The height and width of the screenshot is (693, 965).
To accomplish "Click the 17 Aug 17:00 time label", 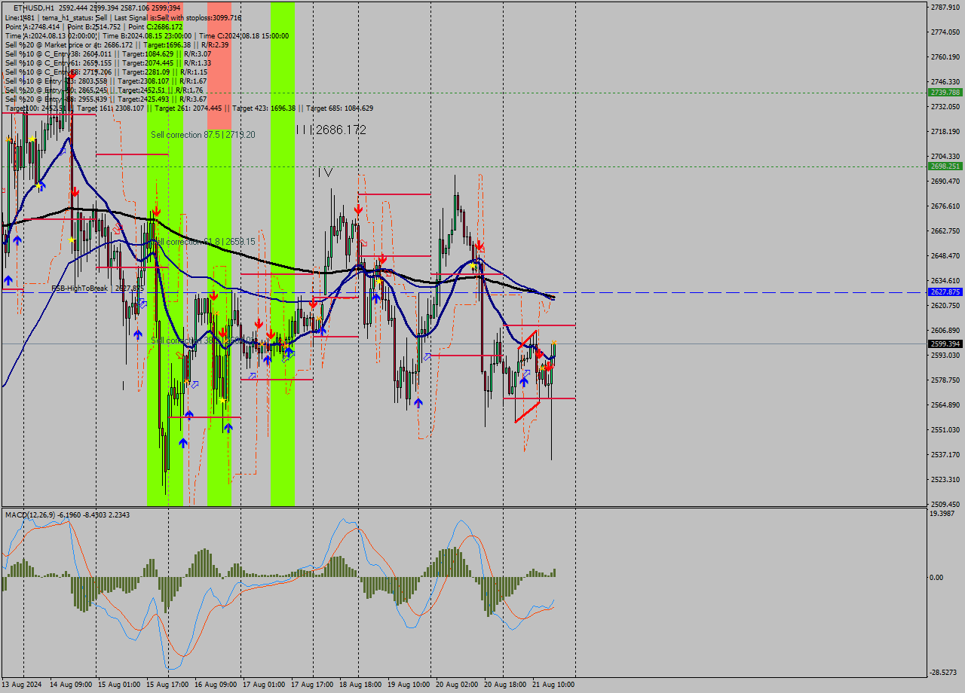I will (312, 685).
